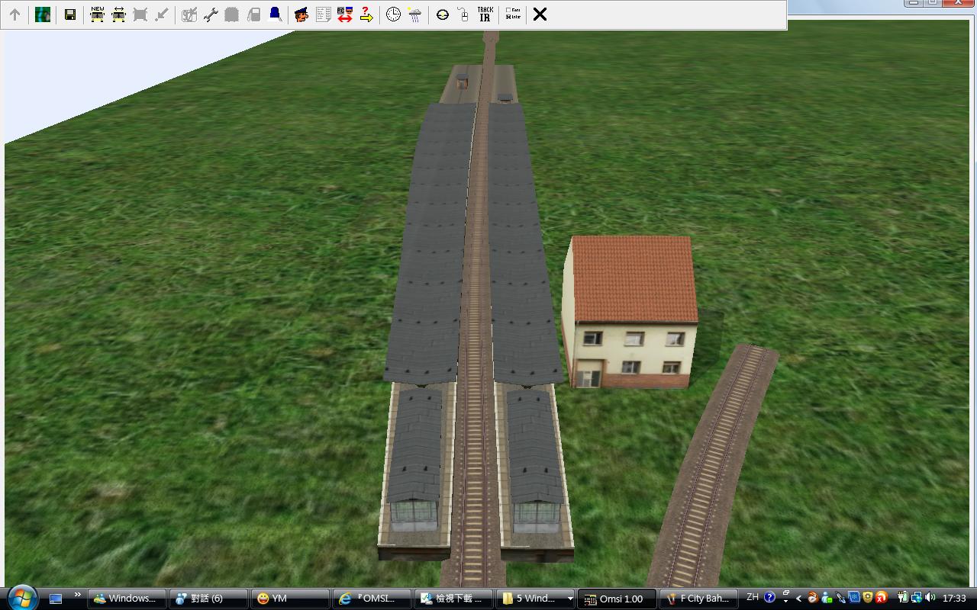Click the blue help icon in language bar
The height and width of the screenshot is (610, 977).
tap(769, 597)
